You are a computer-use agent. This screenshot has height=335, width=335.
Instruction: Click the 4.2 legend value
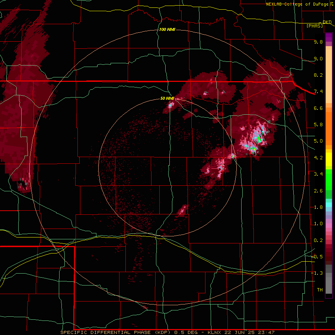[x=318, y=158]
